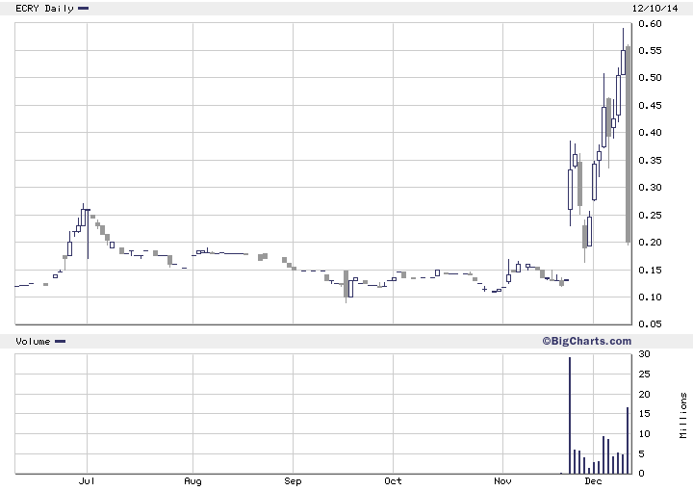This screenshot has height=491, width=693.
Task: Click the mid-September gray candlestick near 0.10
Action: coord(346,285)
